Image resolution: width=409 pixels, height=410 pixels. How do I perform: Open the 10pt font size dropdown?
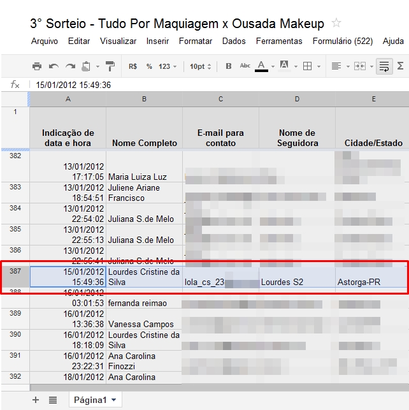(x=200, y=66)
